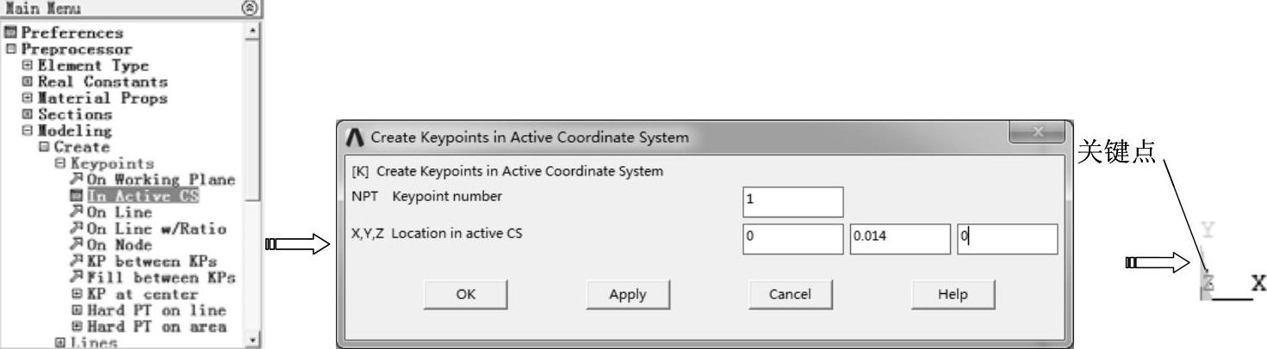This screenshot has height=349, width=1267.
Task: Collapse the Preprocessor tree node
Action: pos(10,49)
